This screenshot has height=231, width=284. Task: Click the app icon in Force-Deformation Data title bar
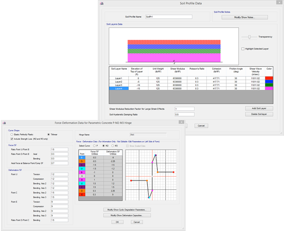click(x=4, y=123)
